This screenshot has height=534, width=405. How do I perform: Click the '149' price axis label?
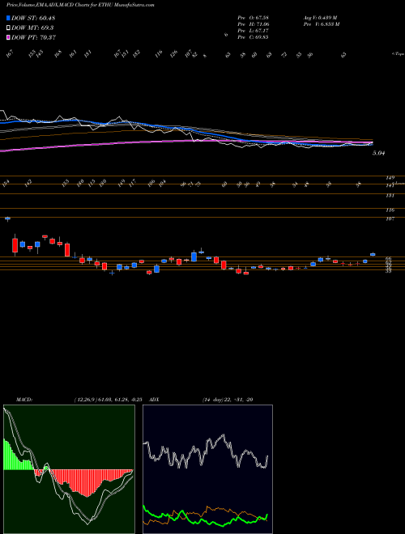coord(390,178)
